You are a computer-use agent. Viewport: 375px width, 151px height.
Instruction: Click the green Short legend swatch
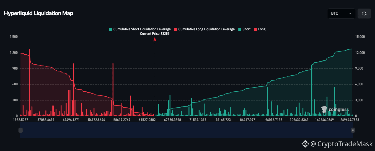(240, 29)
